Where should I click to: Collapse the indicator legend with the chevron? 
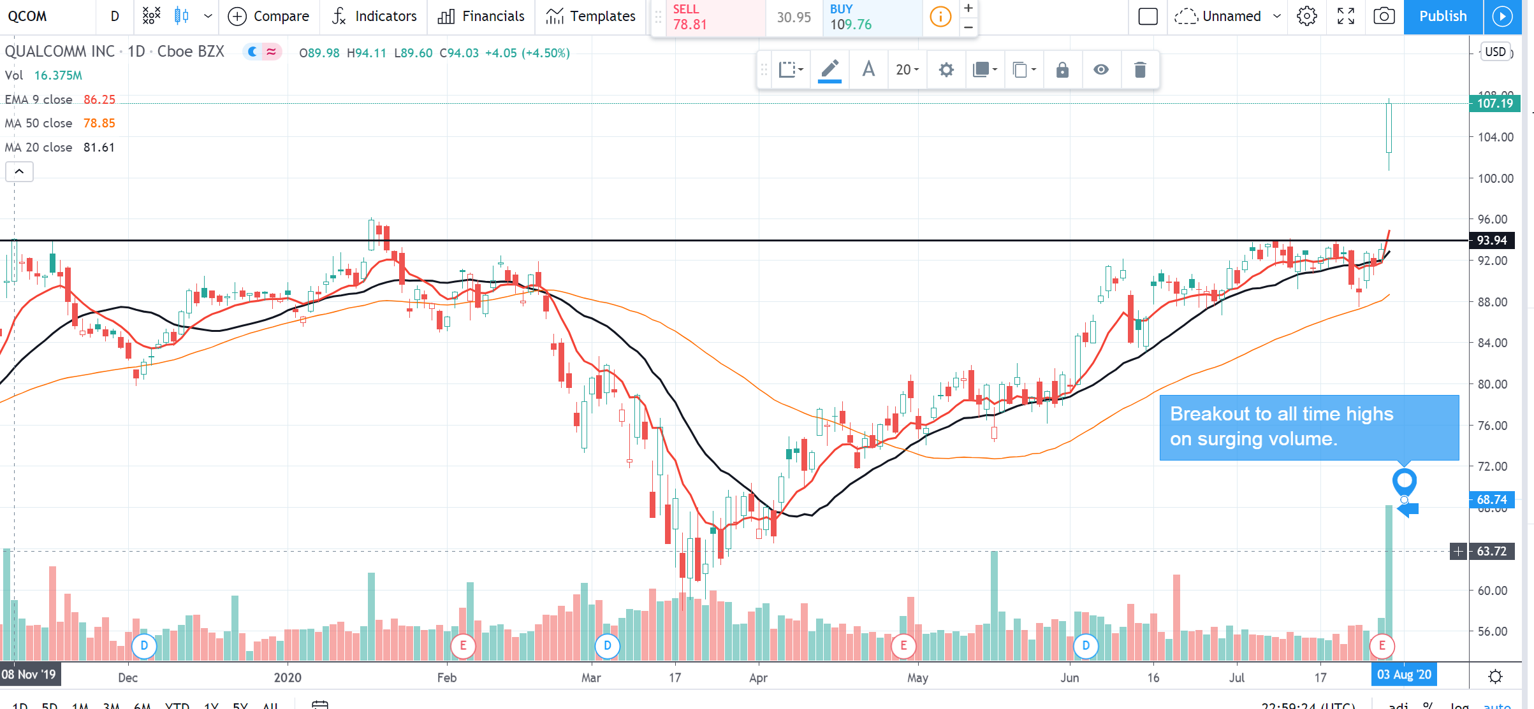[x=20, y=171]
